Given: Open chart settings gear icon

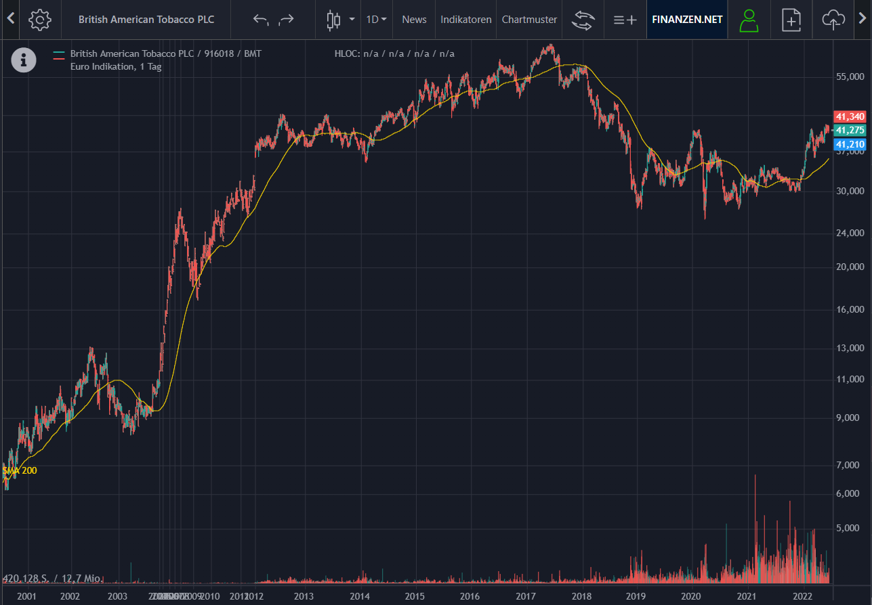Looking at the screenshot, I should coord(40,20).
